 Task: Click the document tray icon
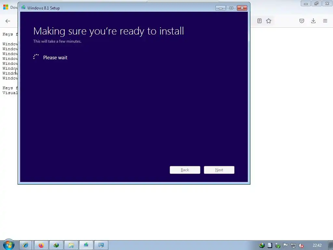click(x=270, y=245)
